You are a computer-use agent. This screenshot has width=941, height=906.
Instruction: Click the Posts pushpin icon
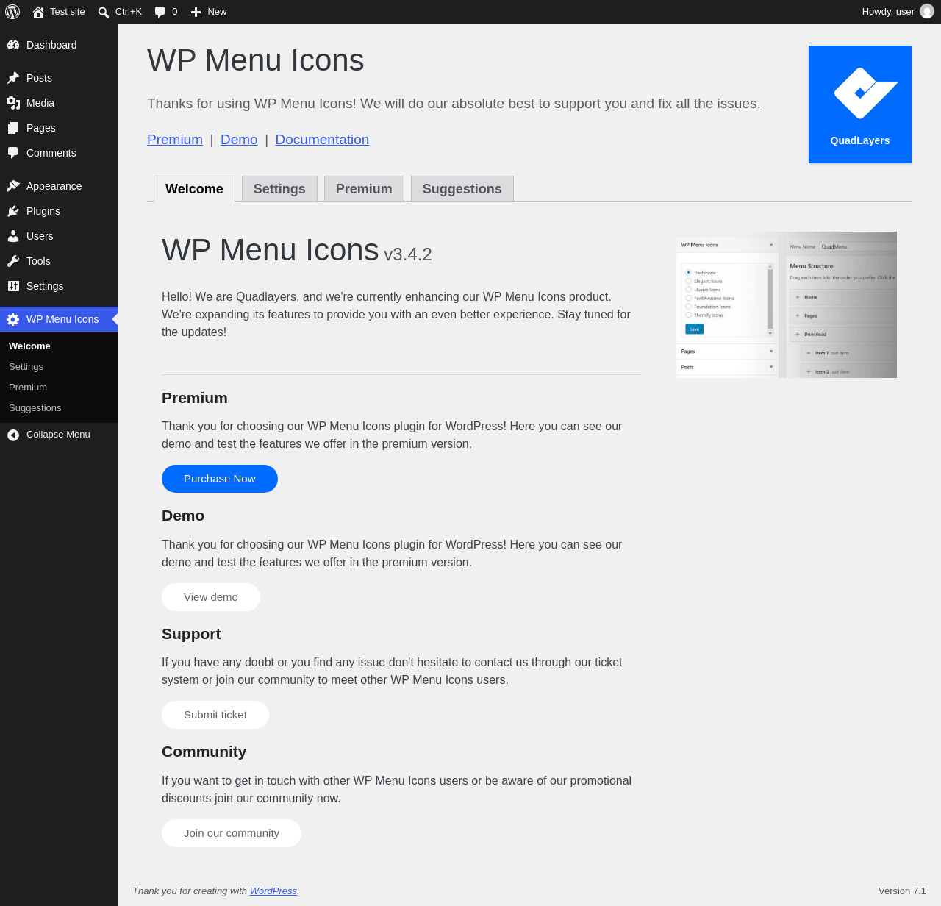(x=13, y=78)
